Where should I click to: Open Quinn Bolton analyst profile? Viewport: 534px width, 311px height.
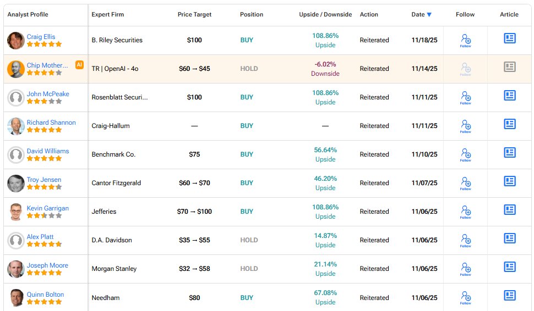[45, 295]
